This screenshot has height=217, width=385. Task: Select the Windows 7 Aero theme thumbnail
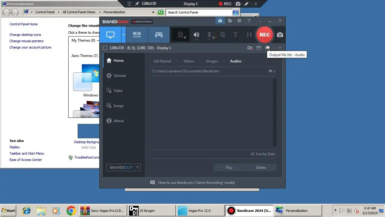pos(86,78)
